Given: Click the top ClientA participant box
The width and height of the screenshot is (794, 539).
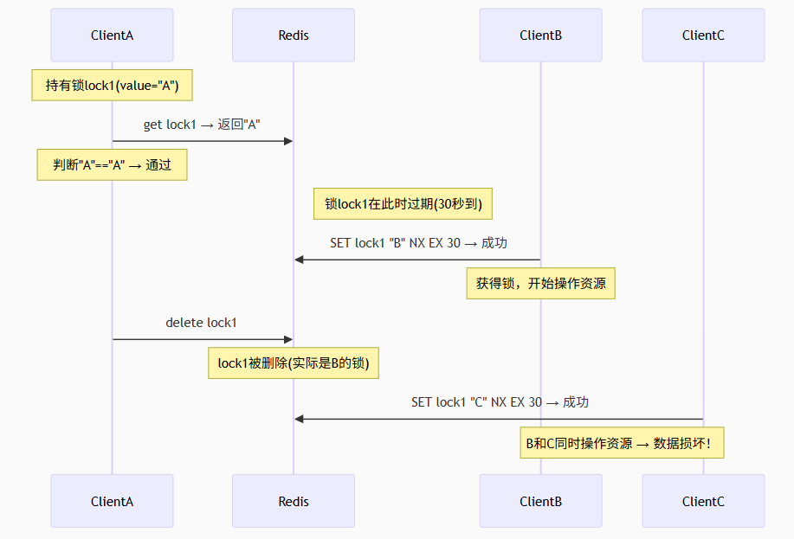Looking at the screenshot, I should click(x=112, y=35).
